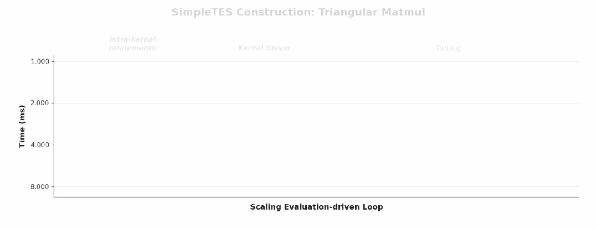The image size is (597, 229).
Task: Click empty plot area between 4.000 and 8.000 gridlines
Action: click(316, 166)
